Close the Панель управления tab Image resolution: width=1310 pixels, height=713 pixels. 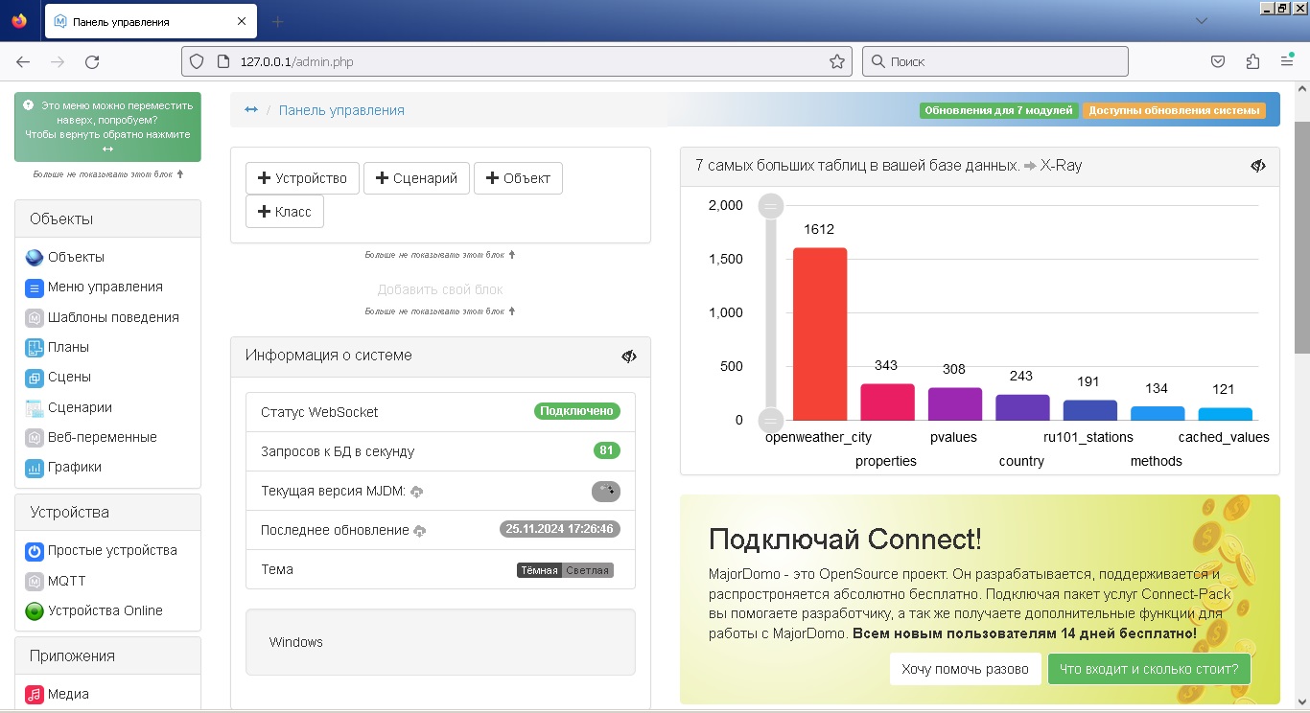tap(242, 21)
